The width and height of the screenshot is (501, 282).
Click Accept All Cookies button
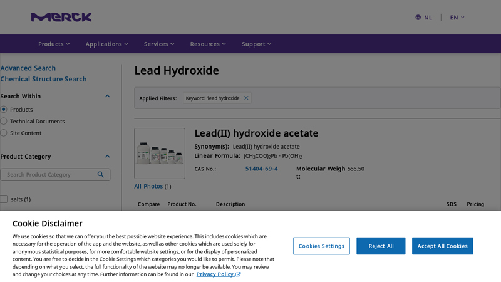pos(443,246)
